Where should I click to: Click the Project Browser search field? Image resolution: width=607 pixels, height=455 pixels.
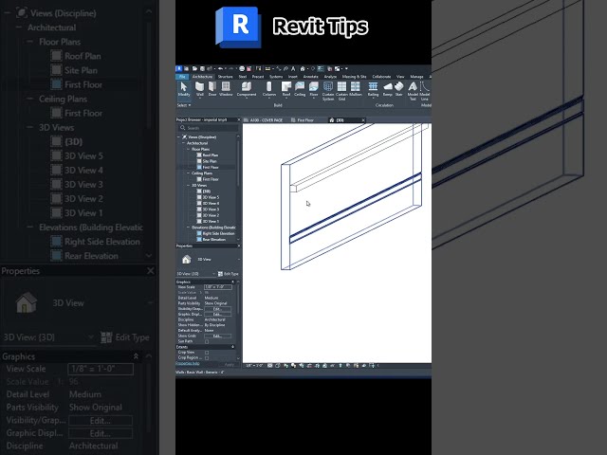coord(209,128)
